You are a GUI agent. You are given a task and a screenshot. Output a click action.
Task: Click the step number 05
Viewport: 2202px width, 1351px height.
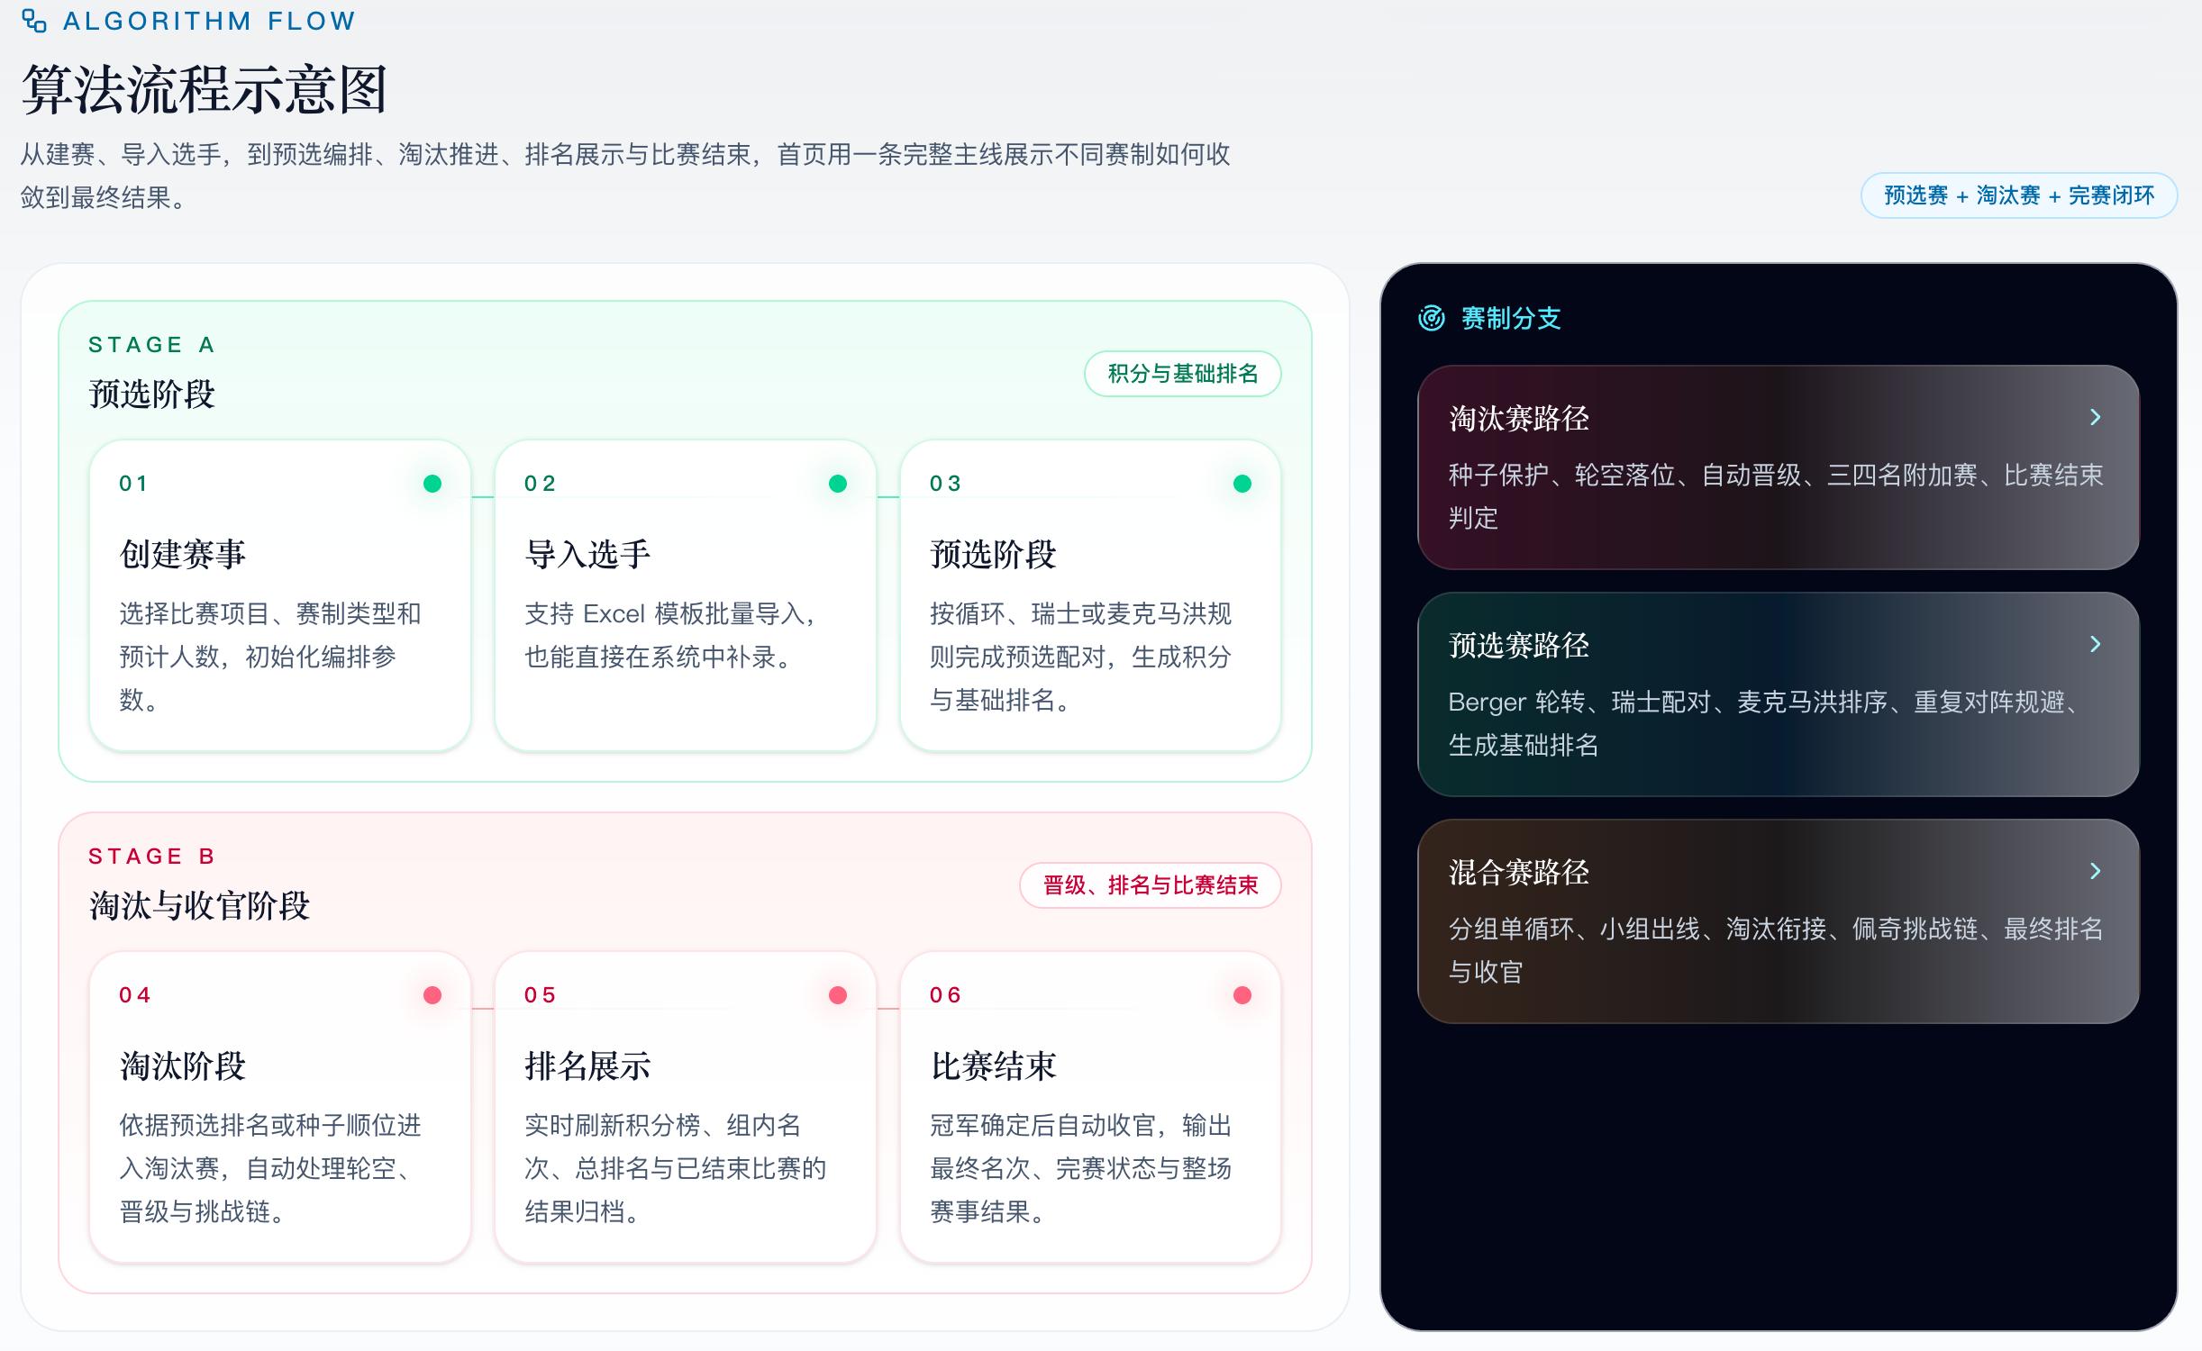(x=540, y=995)
